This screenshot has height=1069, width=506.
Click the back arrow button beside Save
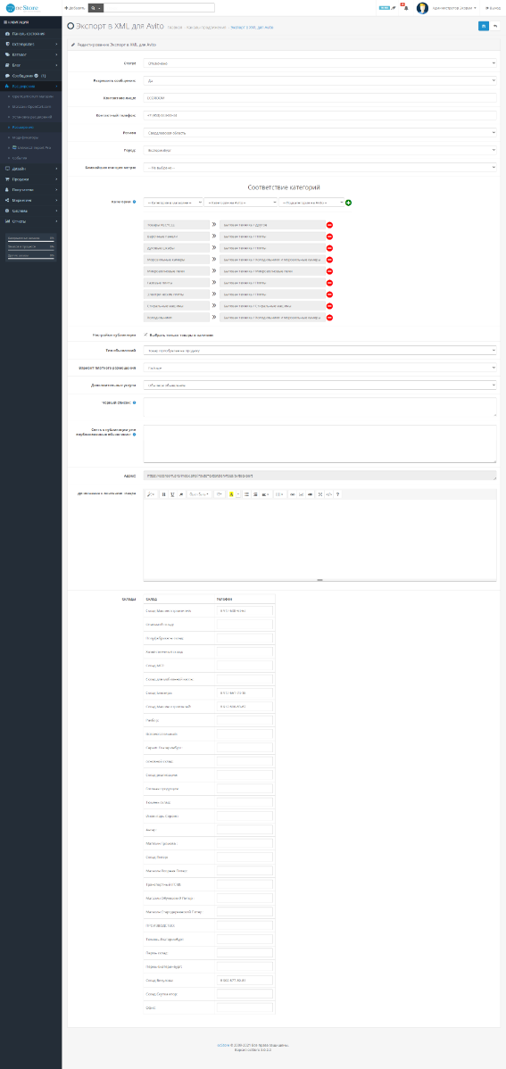(x=495, y=25)
